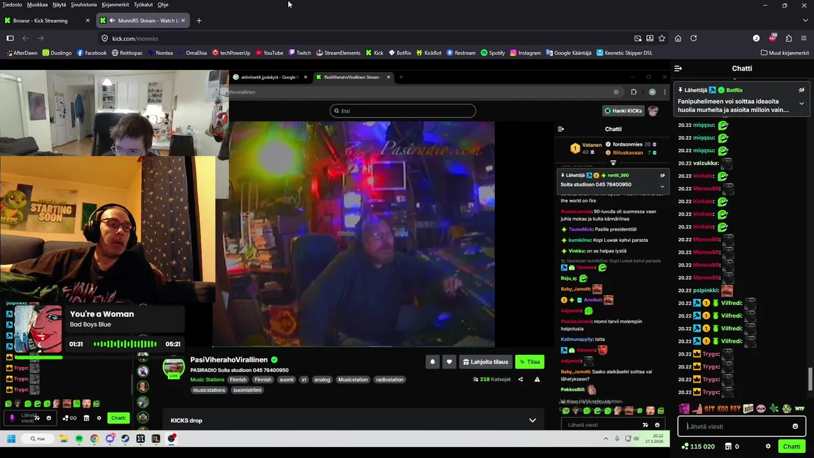814x458 pixels.
Task: Open the Music Stations category link
Action: 207,380
